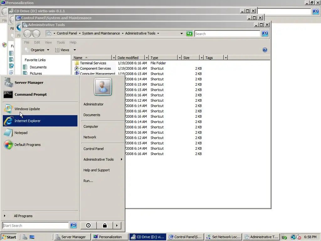321x241 pixels.
Task: Click the Start Search magnifier button
Action: pos(73,225)
